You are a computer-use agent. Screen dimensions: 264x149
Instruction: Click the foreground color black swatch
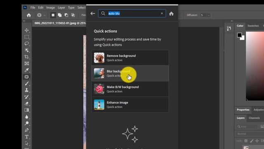pos(239,35)
